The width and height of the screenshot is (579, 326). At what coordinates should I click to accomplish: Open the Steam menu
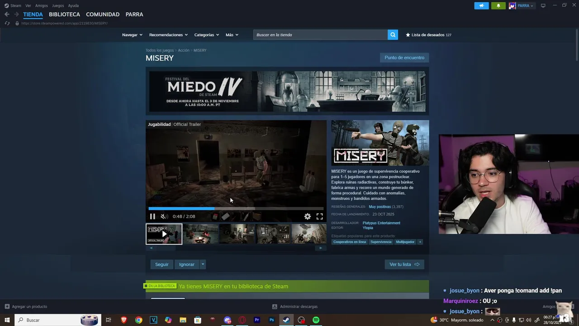tap(13, 5)
